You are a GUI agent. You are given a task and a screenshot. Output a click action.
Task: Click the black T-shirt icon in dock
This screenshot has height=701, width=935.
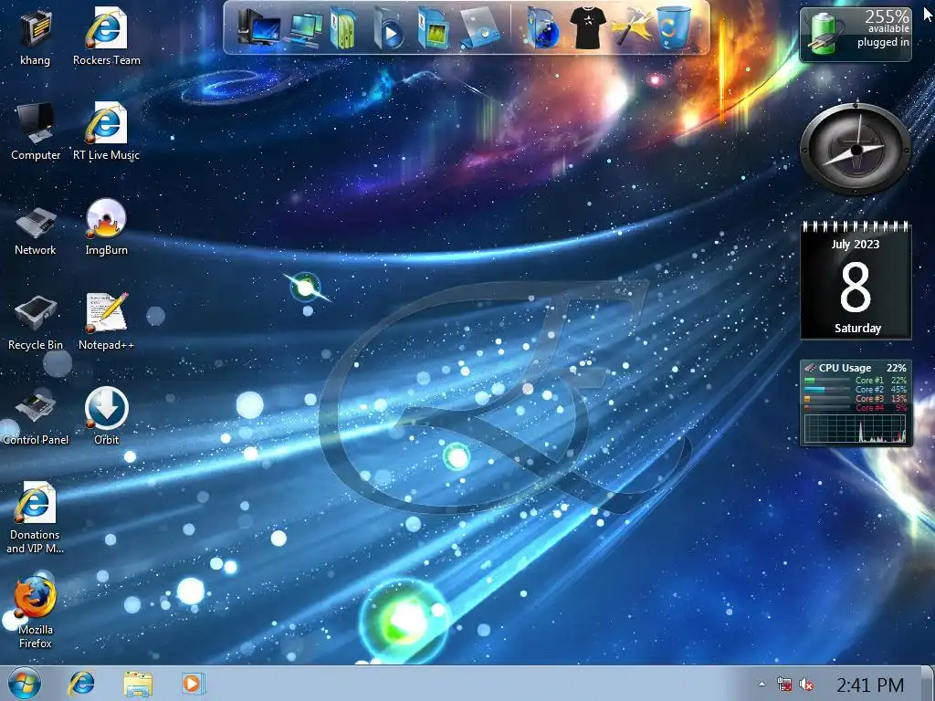(x=587, y=27)
